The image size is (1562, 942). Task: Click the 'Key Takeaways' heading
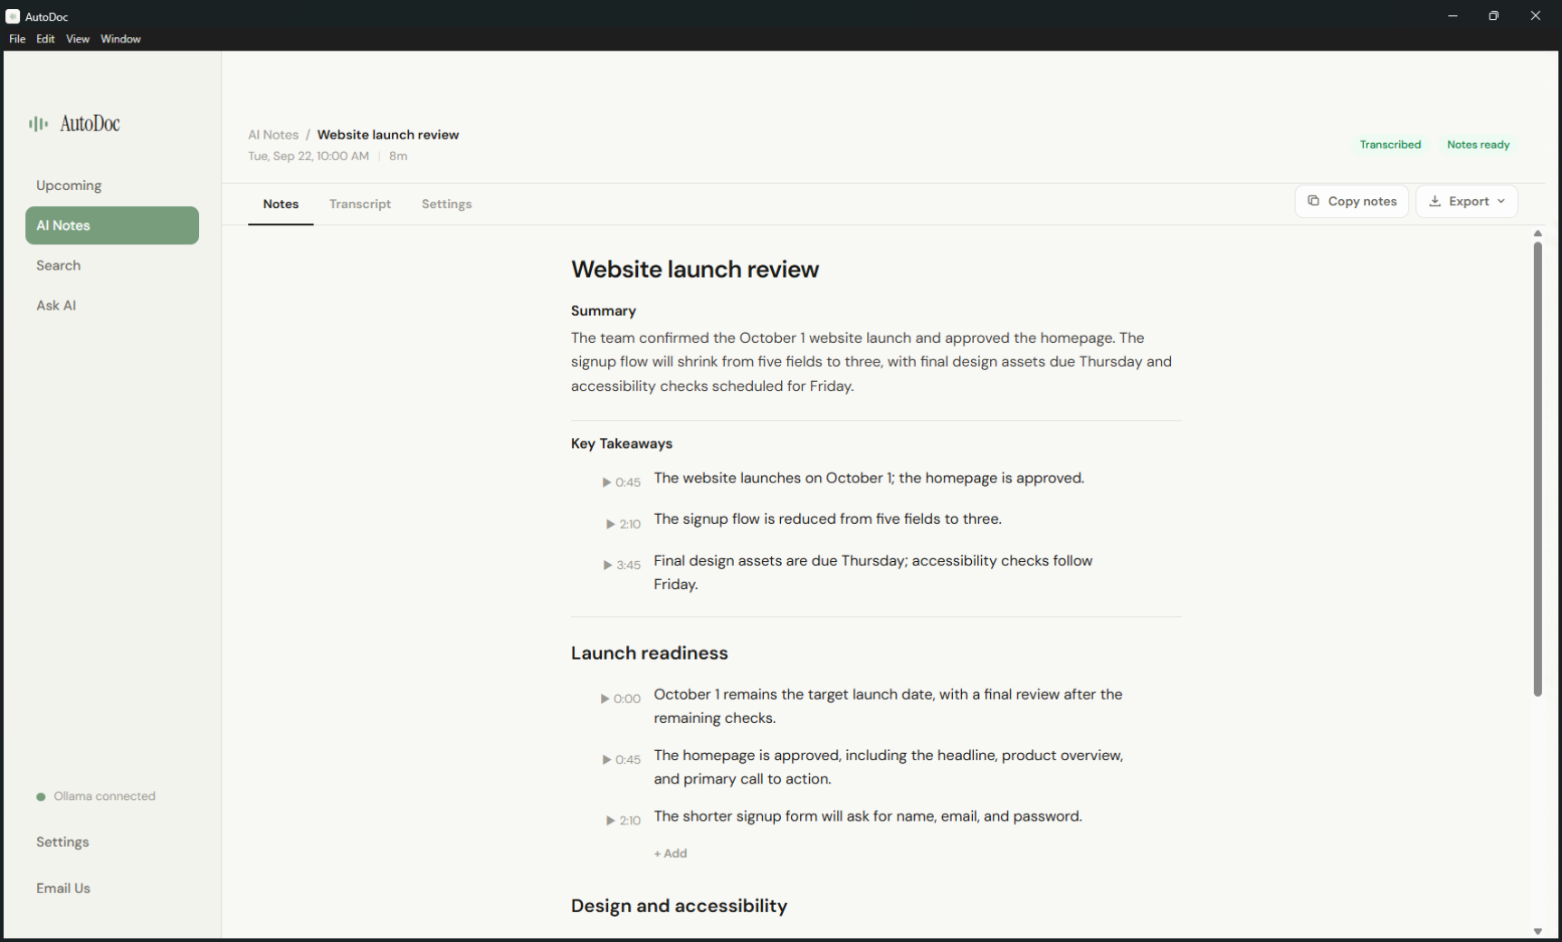pyautogui.click(x=622, y=443)
